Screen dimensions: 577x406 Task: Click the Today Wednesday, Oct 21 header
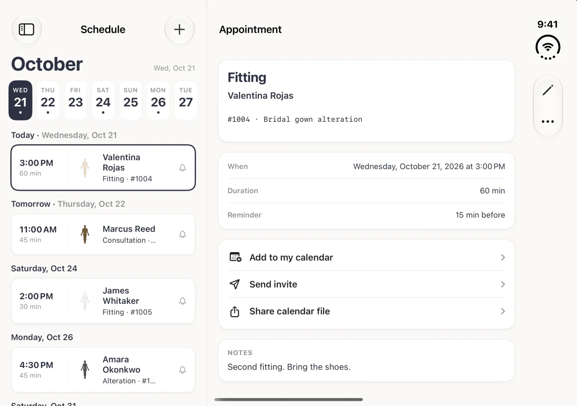pos(64,135)
